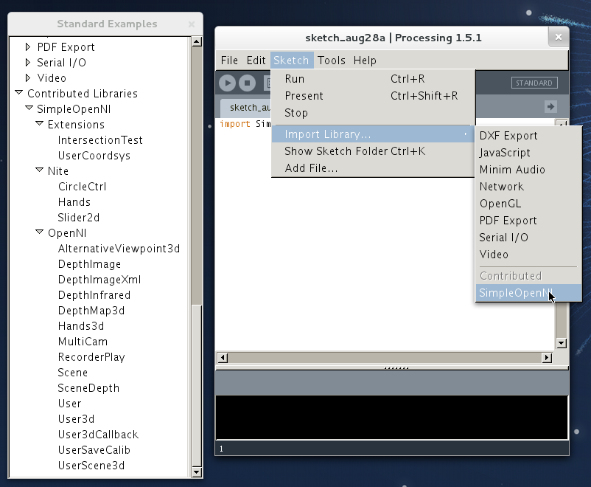
Task: Select the DepthInfrared example
Action: (x=94, y=295)
